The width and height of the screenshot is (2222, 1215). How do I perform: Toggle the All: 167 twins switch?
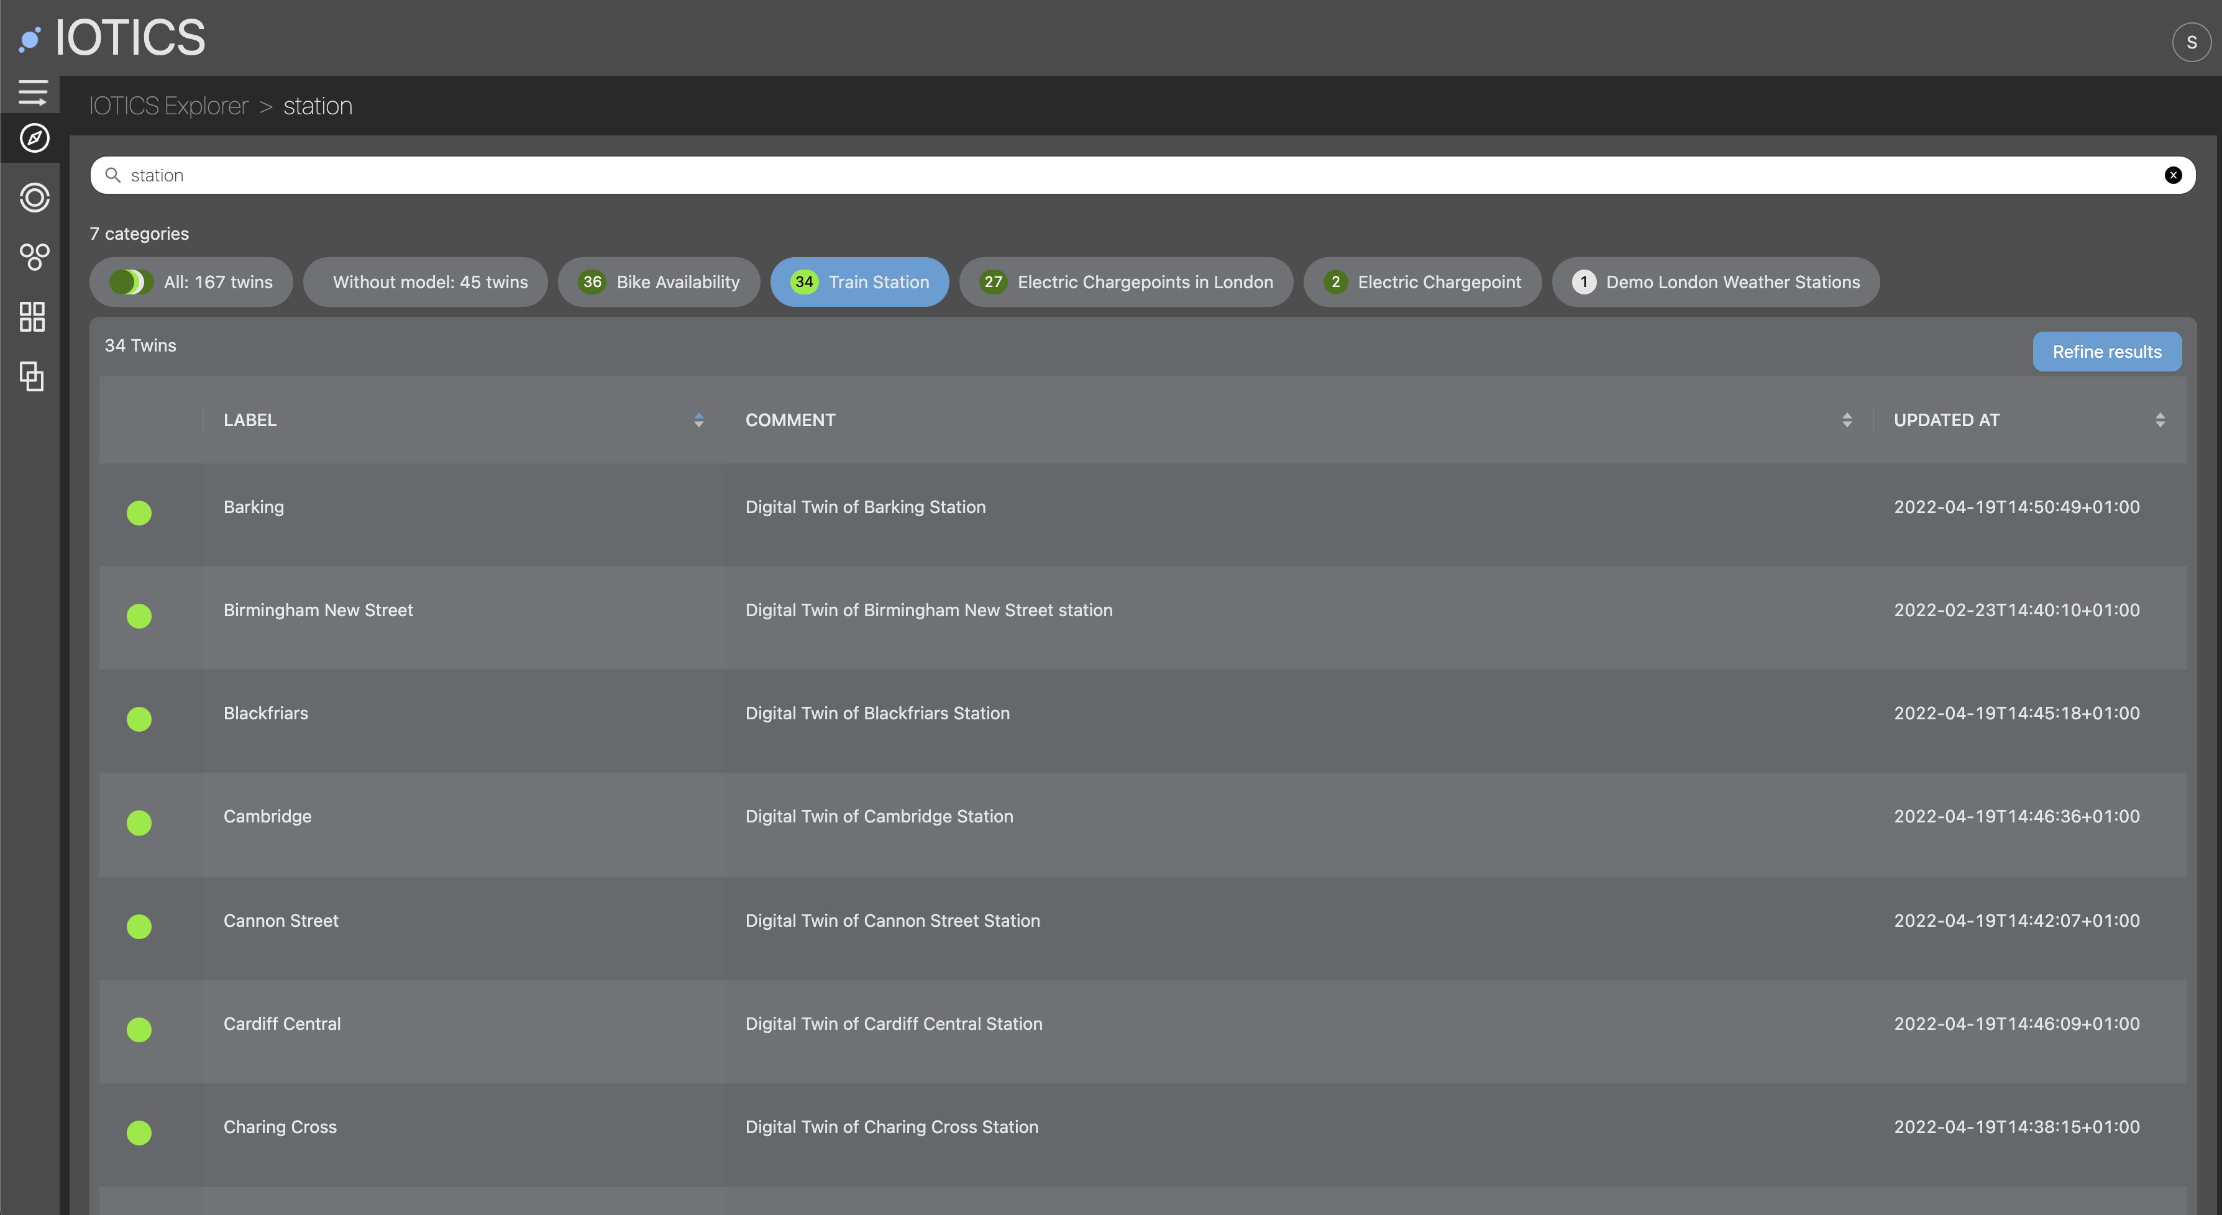point(131,282)
